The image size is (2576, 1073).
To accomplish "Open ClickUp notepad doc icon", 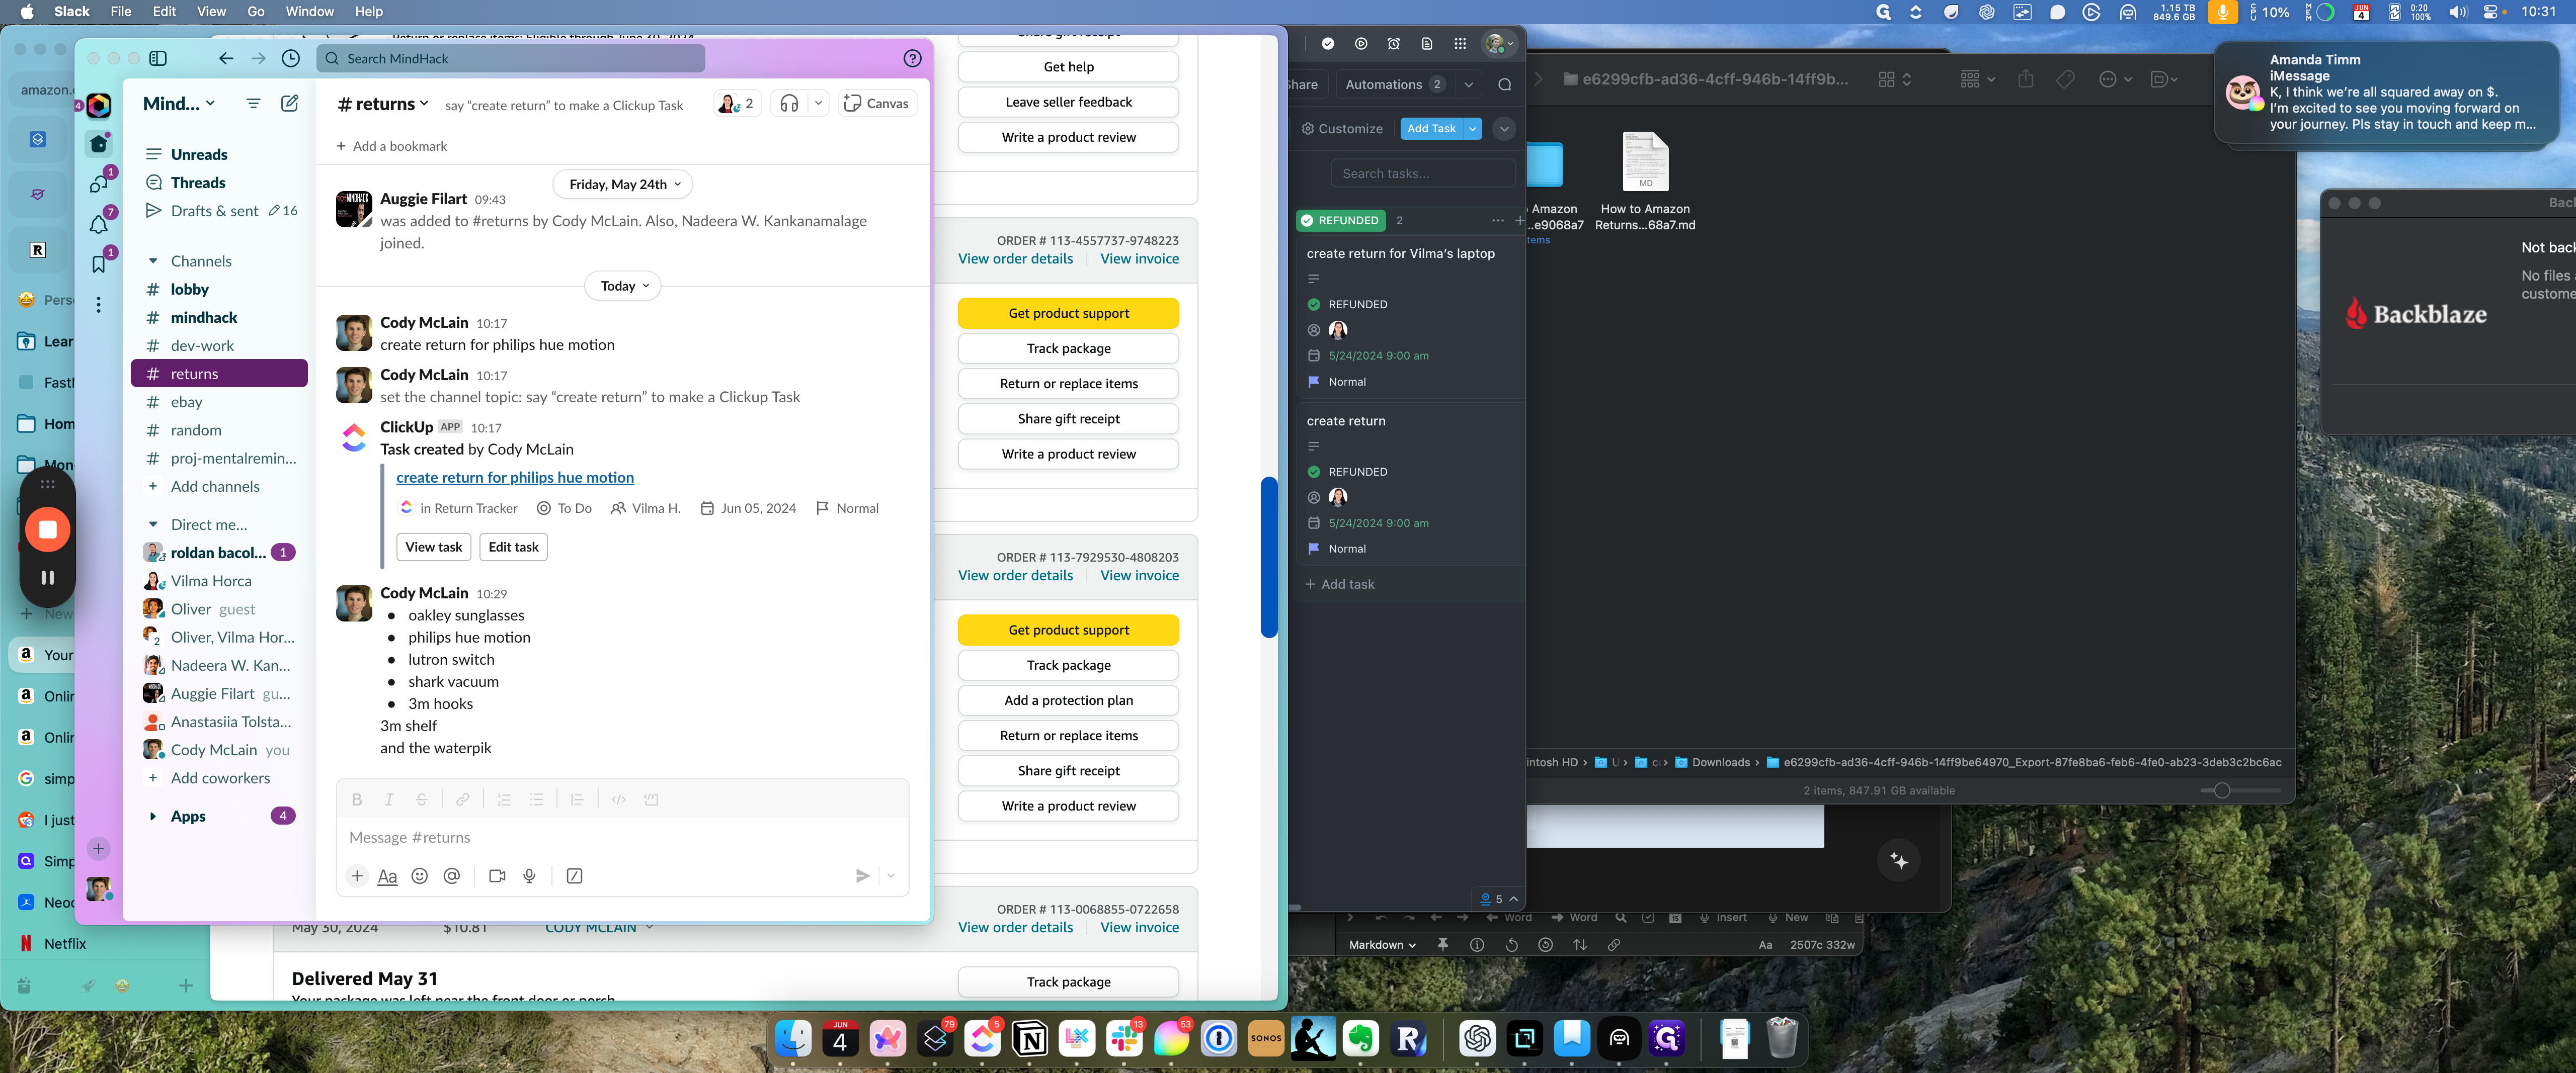I will click(1427, 44).
